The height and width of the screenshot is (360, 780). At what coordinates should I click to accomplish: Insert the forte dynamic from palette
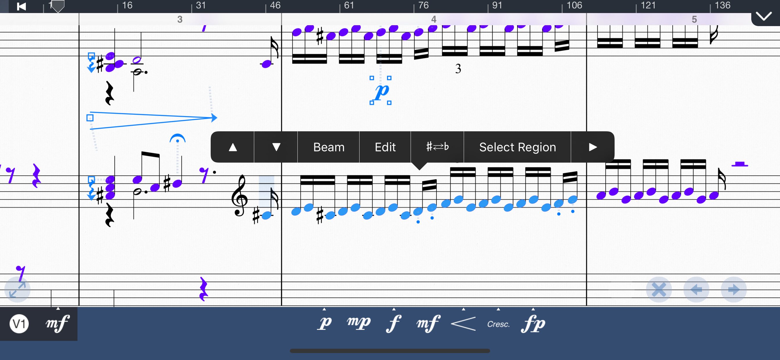point(394,323)
